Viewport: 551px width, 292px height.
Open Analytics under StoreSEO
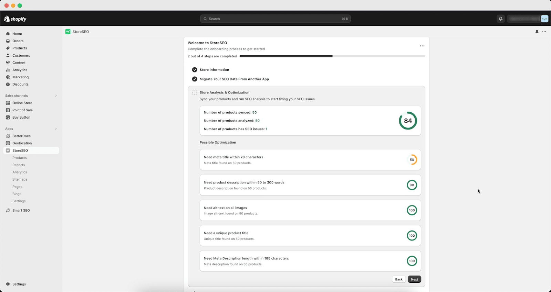pyautogui.click(x=20, y=172)
